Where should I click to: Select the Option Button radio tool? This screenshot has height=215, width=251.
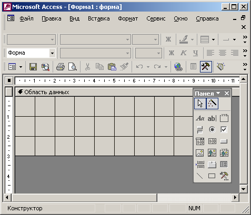click(x=212, y=130)
